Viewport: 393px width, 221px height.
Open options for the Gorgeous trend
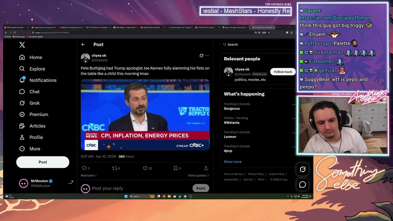[x=294, y=105]
